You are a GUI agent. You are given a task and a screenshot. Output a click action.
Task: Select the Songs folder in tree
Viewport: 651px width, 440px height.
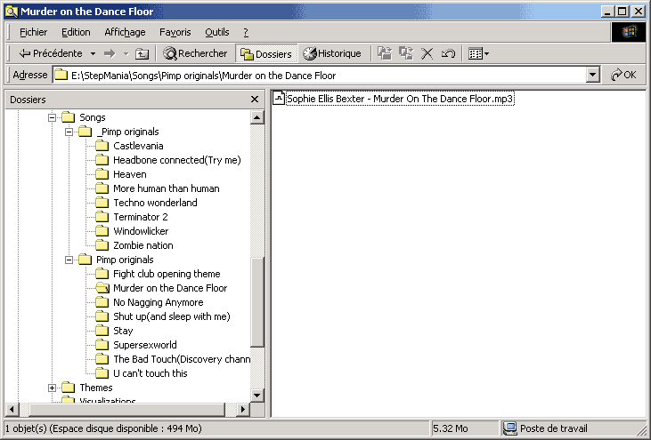click(92, 117)
